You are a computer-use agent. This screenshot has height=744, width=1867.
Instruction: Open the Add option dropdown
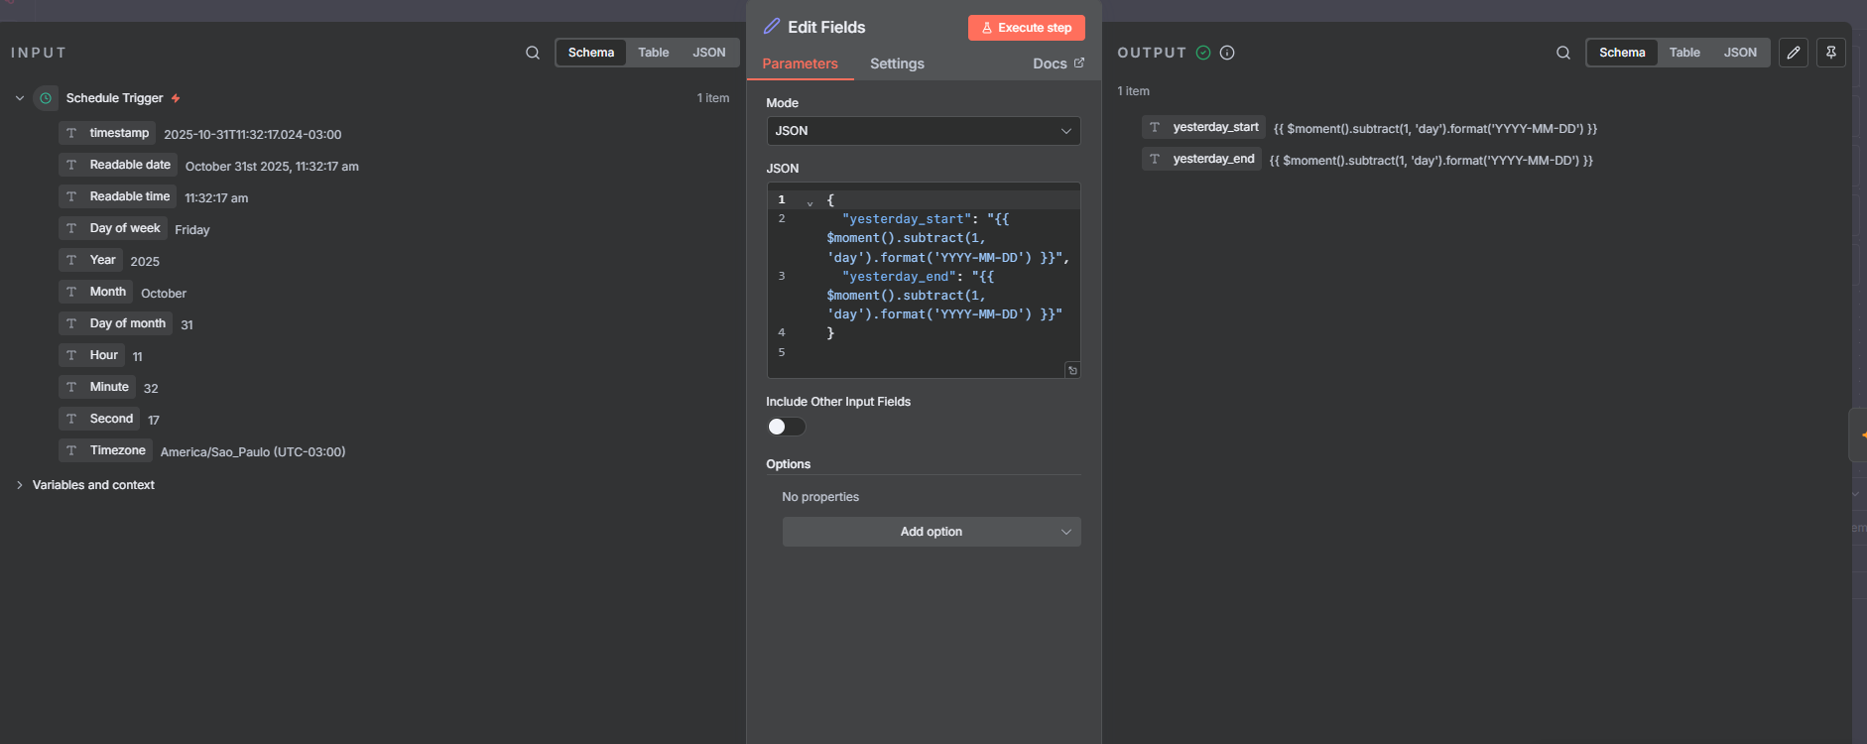pyautogui.click(x=931, y=532)
